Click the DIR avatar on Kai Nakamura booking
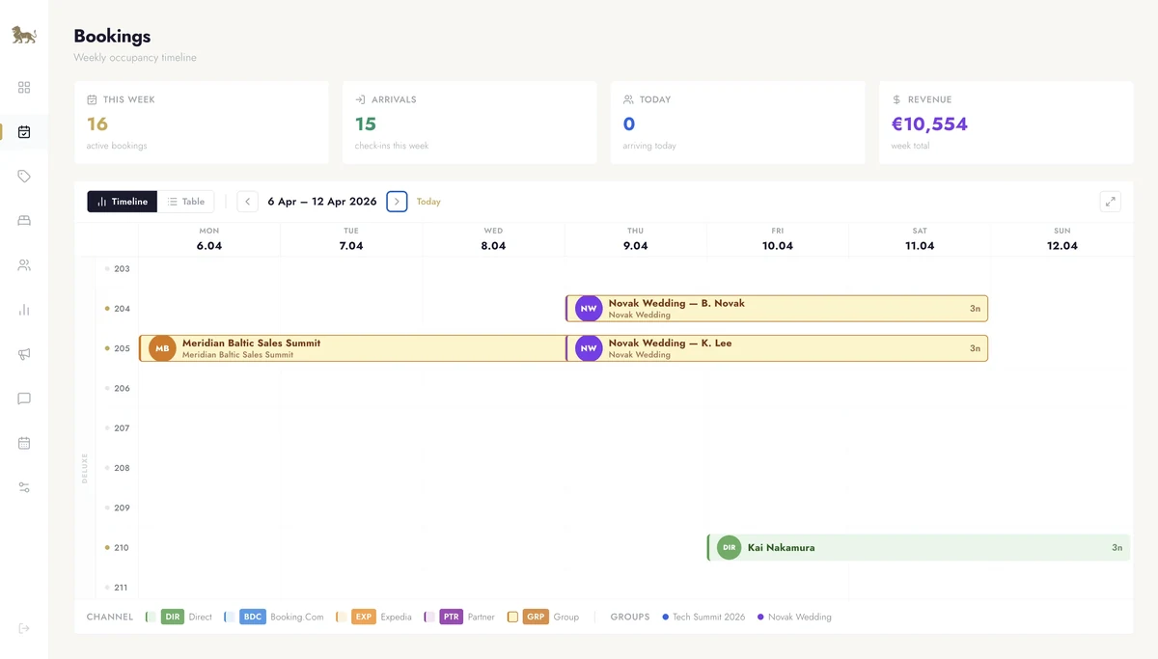The height and width of the screenshot is (659, 1158). pyautogui.click(x=730, y=547)
